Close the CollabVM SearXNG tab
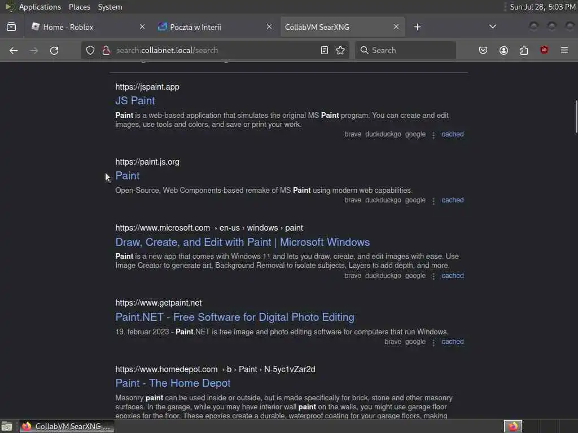Image resolution: width=578 pixels, height=433 pixels. tap(396, 27)
